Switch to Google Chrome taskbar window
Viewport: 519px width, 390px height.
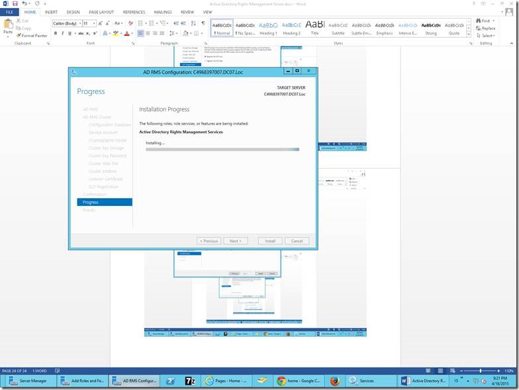tap(298, 381)
